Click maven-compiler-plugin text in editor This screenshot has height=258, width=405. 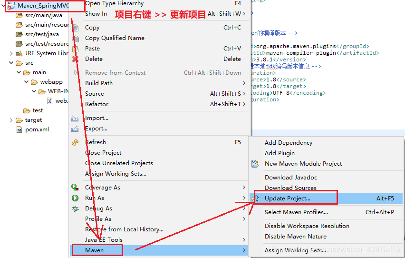(301, 53)
